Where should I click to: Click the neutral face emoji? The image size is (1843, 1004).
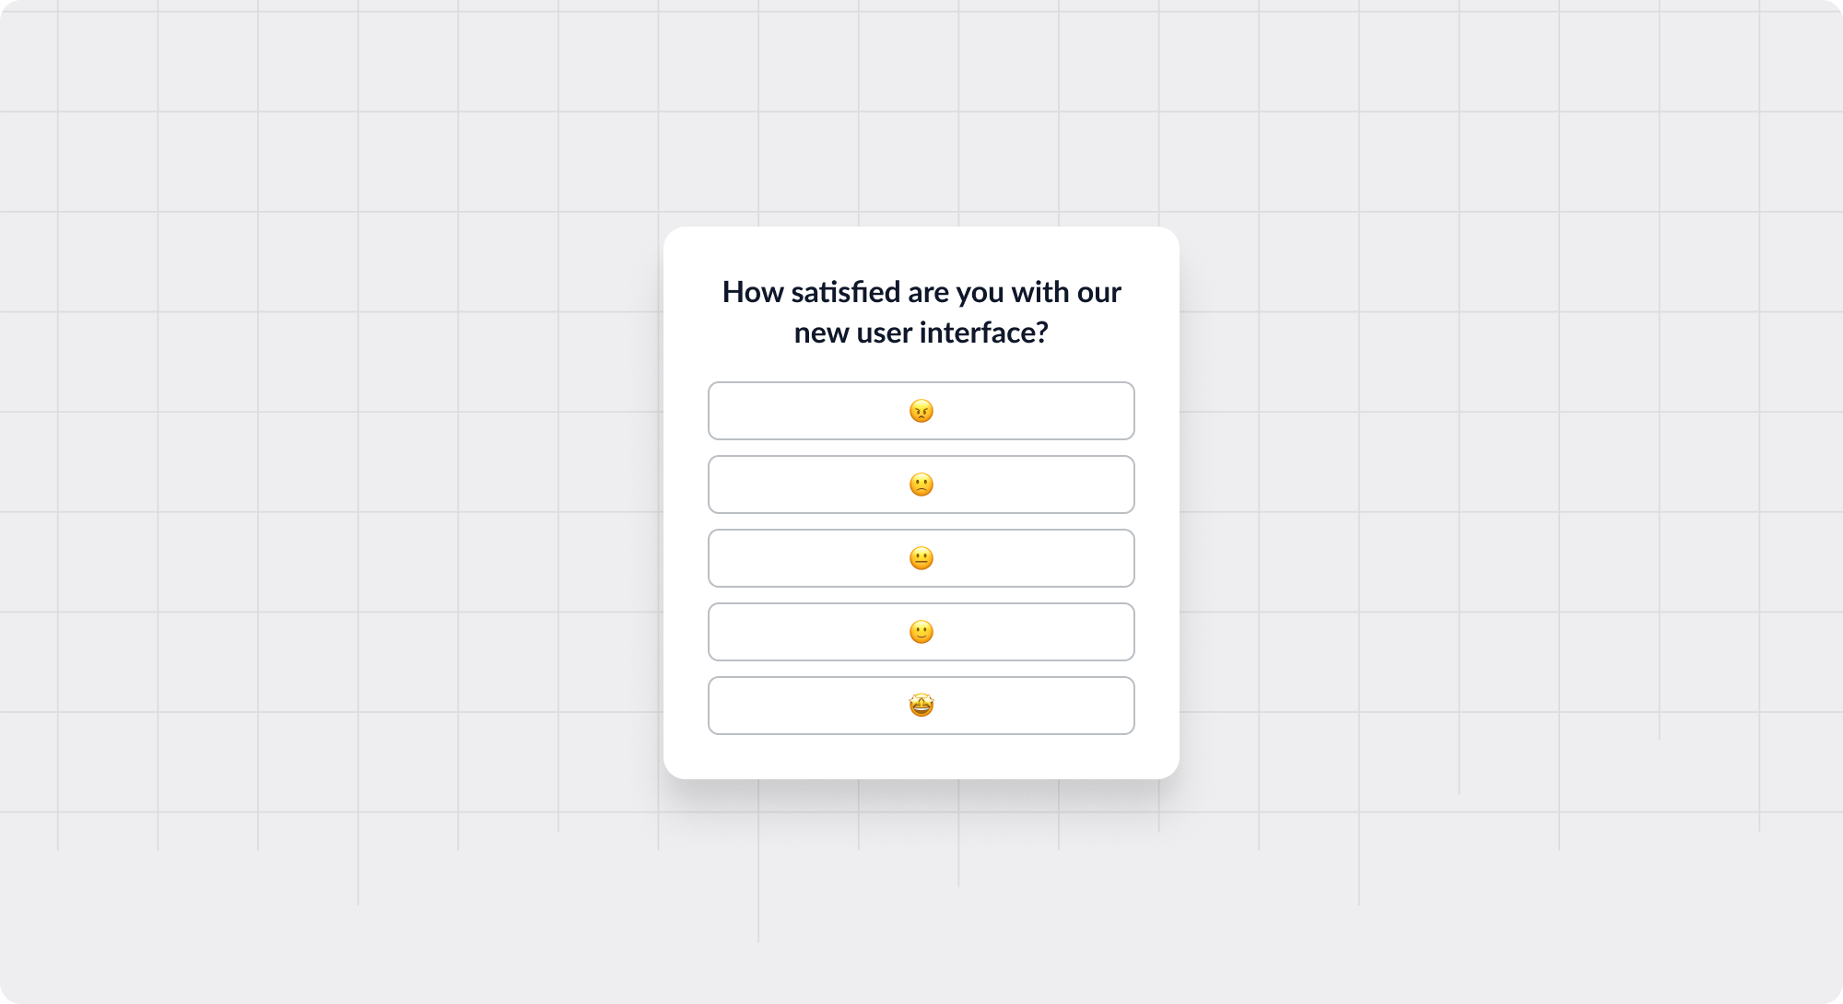(921, 558)
